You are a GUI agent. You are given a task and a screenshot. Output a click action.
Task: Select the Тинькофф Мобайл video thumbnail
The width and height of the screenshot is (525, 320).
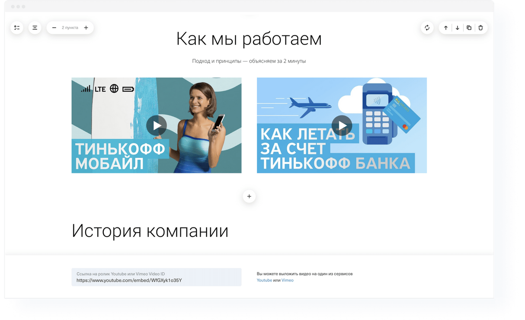click(x=157, y=125)
